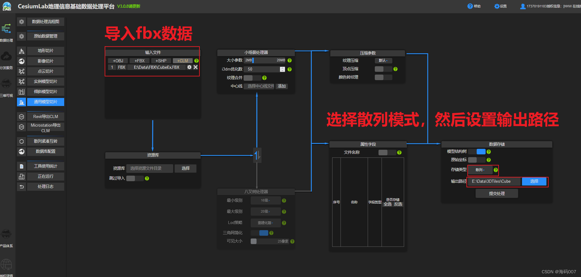Click 反选 in the 属性字段 table
The image size is (581, 277).
398,204
